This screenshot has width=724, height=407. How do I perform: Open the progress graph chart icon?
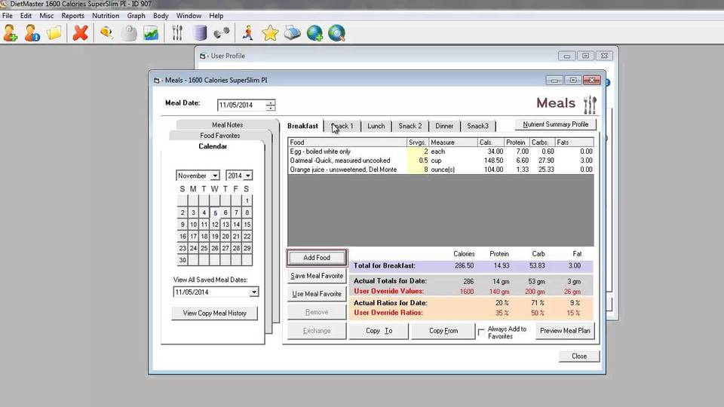point(151,33)
